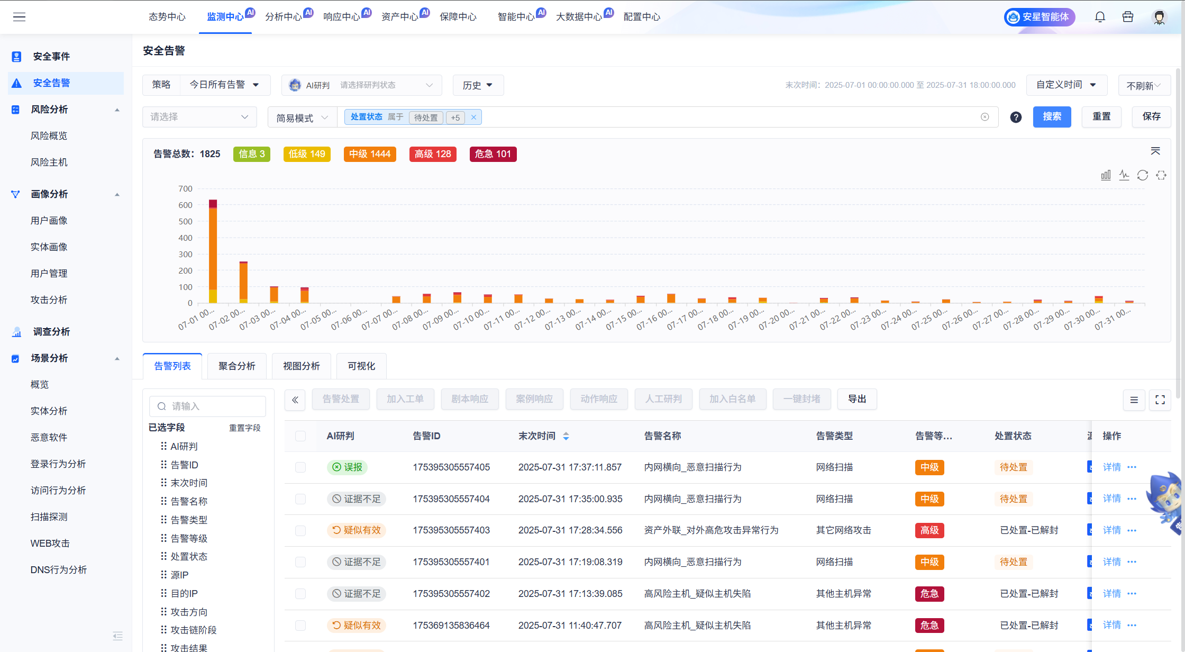Open the help question mark icon
This screenshot has height=652, width=1185.
click(1016, 117)
